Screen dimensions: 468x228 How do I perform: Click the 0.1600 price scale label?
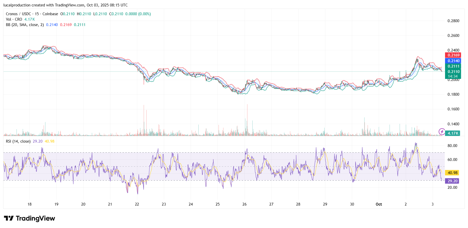[x=453, y=109]
